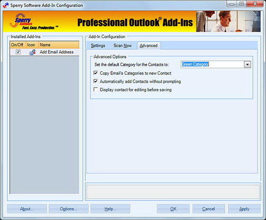Image resolution: width=266 pixels, height=220 pixels.
Task: Open the default Category dropdown arrow
Action: pos(247,65)
